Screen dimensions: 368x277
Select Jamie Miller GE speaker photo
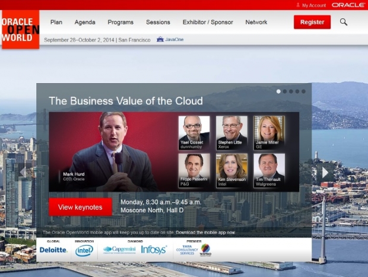tap(269, 133)
